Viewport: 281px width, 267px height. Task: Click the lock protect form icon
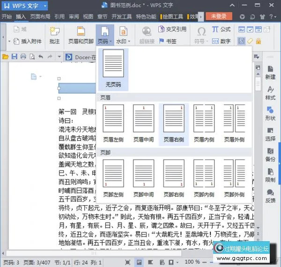point(259,41)
